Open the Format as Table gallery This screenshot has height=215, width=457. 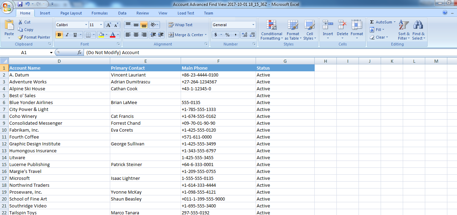tap(293, 30)
